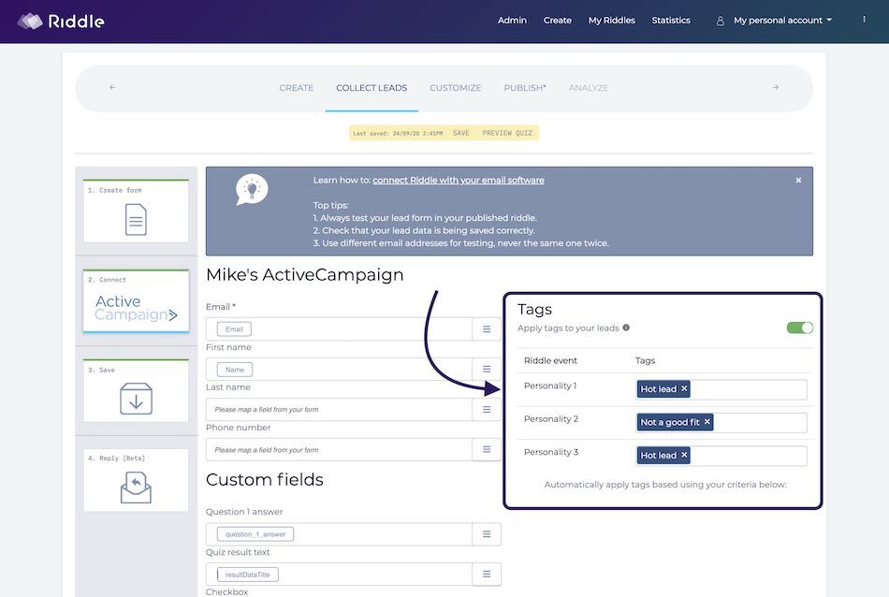Remove Hot lead tag from Personality 1
This screenshot has width=889, height=597.
[684, 388]
